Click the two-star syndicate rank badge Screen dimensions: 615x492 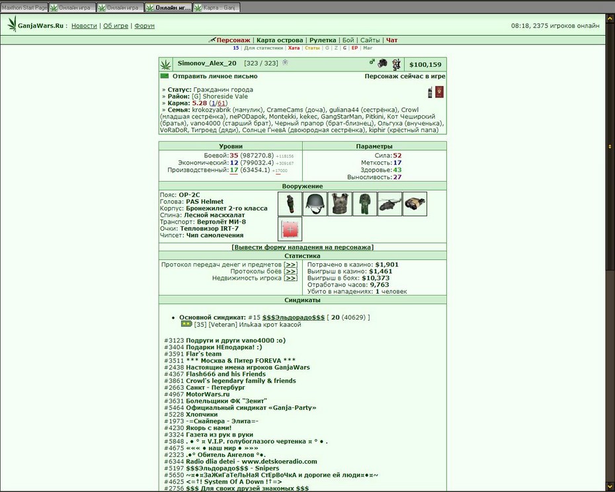coord(186,324)
